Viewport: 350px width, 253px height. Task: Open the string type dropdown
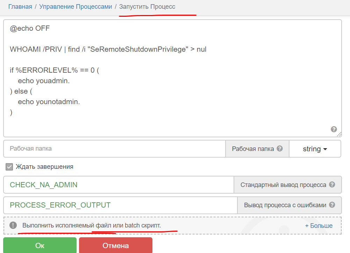[315, 149]
